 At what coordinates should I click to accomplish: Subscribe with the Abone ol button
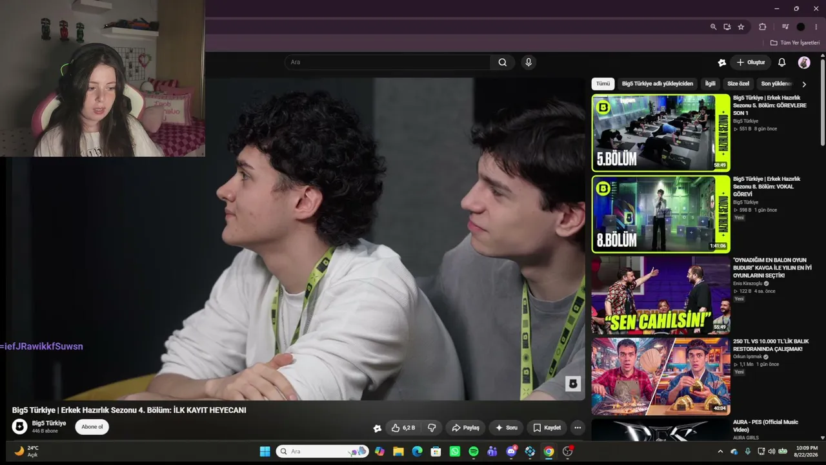tap(92, 427)
